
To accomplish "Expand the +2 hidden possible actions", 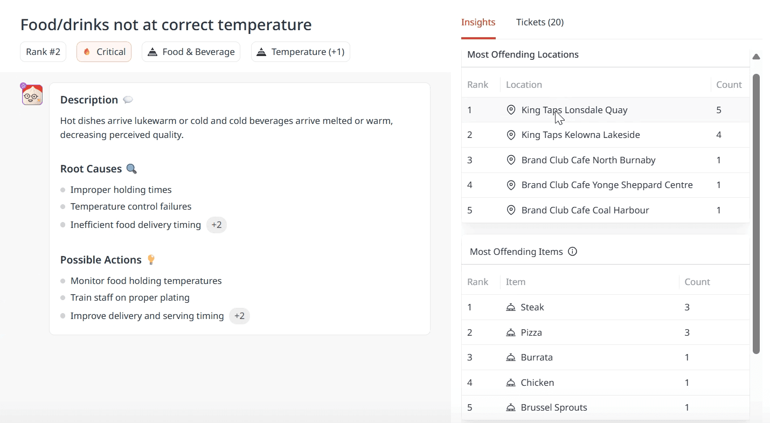I will [x=239, y=316].
